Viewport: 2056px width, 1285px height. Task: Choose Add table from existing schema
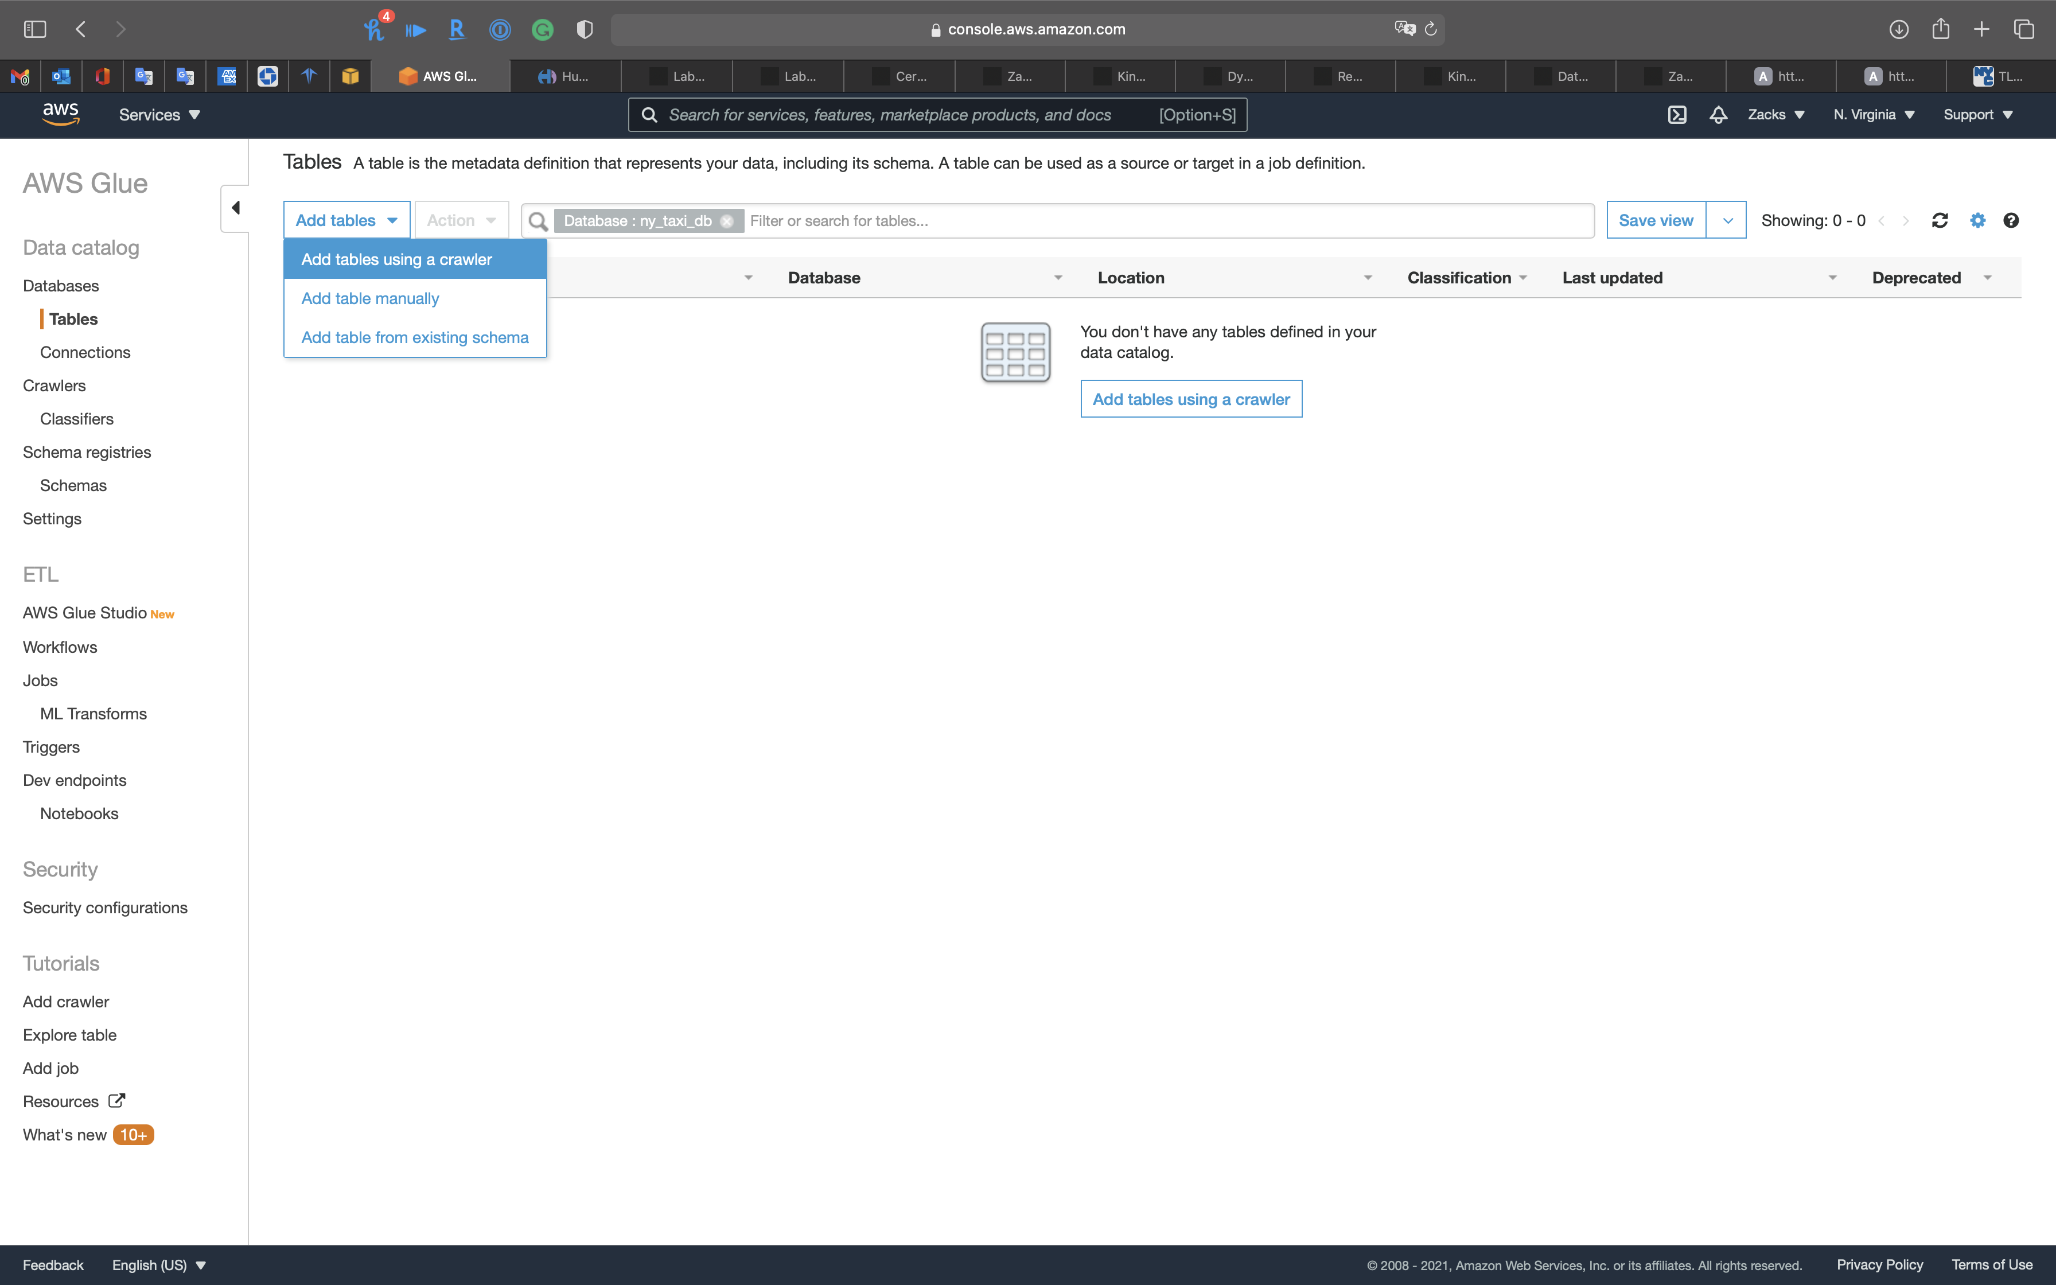pos(415,337)
